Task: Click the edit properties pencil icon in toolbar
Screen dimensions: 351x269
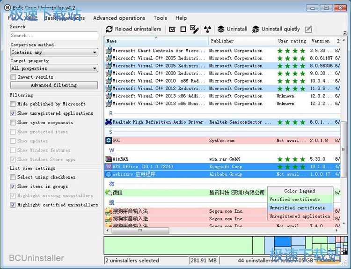Action: point(308,29)
